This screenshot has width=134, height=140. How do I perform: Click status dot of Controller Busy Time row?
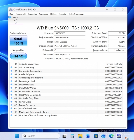tap(11, 98)
